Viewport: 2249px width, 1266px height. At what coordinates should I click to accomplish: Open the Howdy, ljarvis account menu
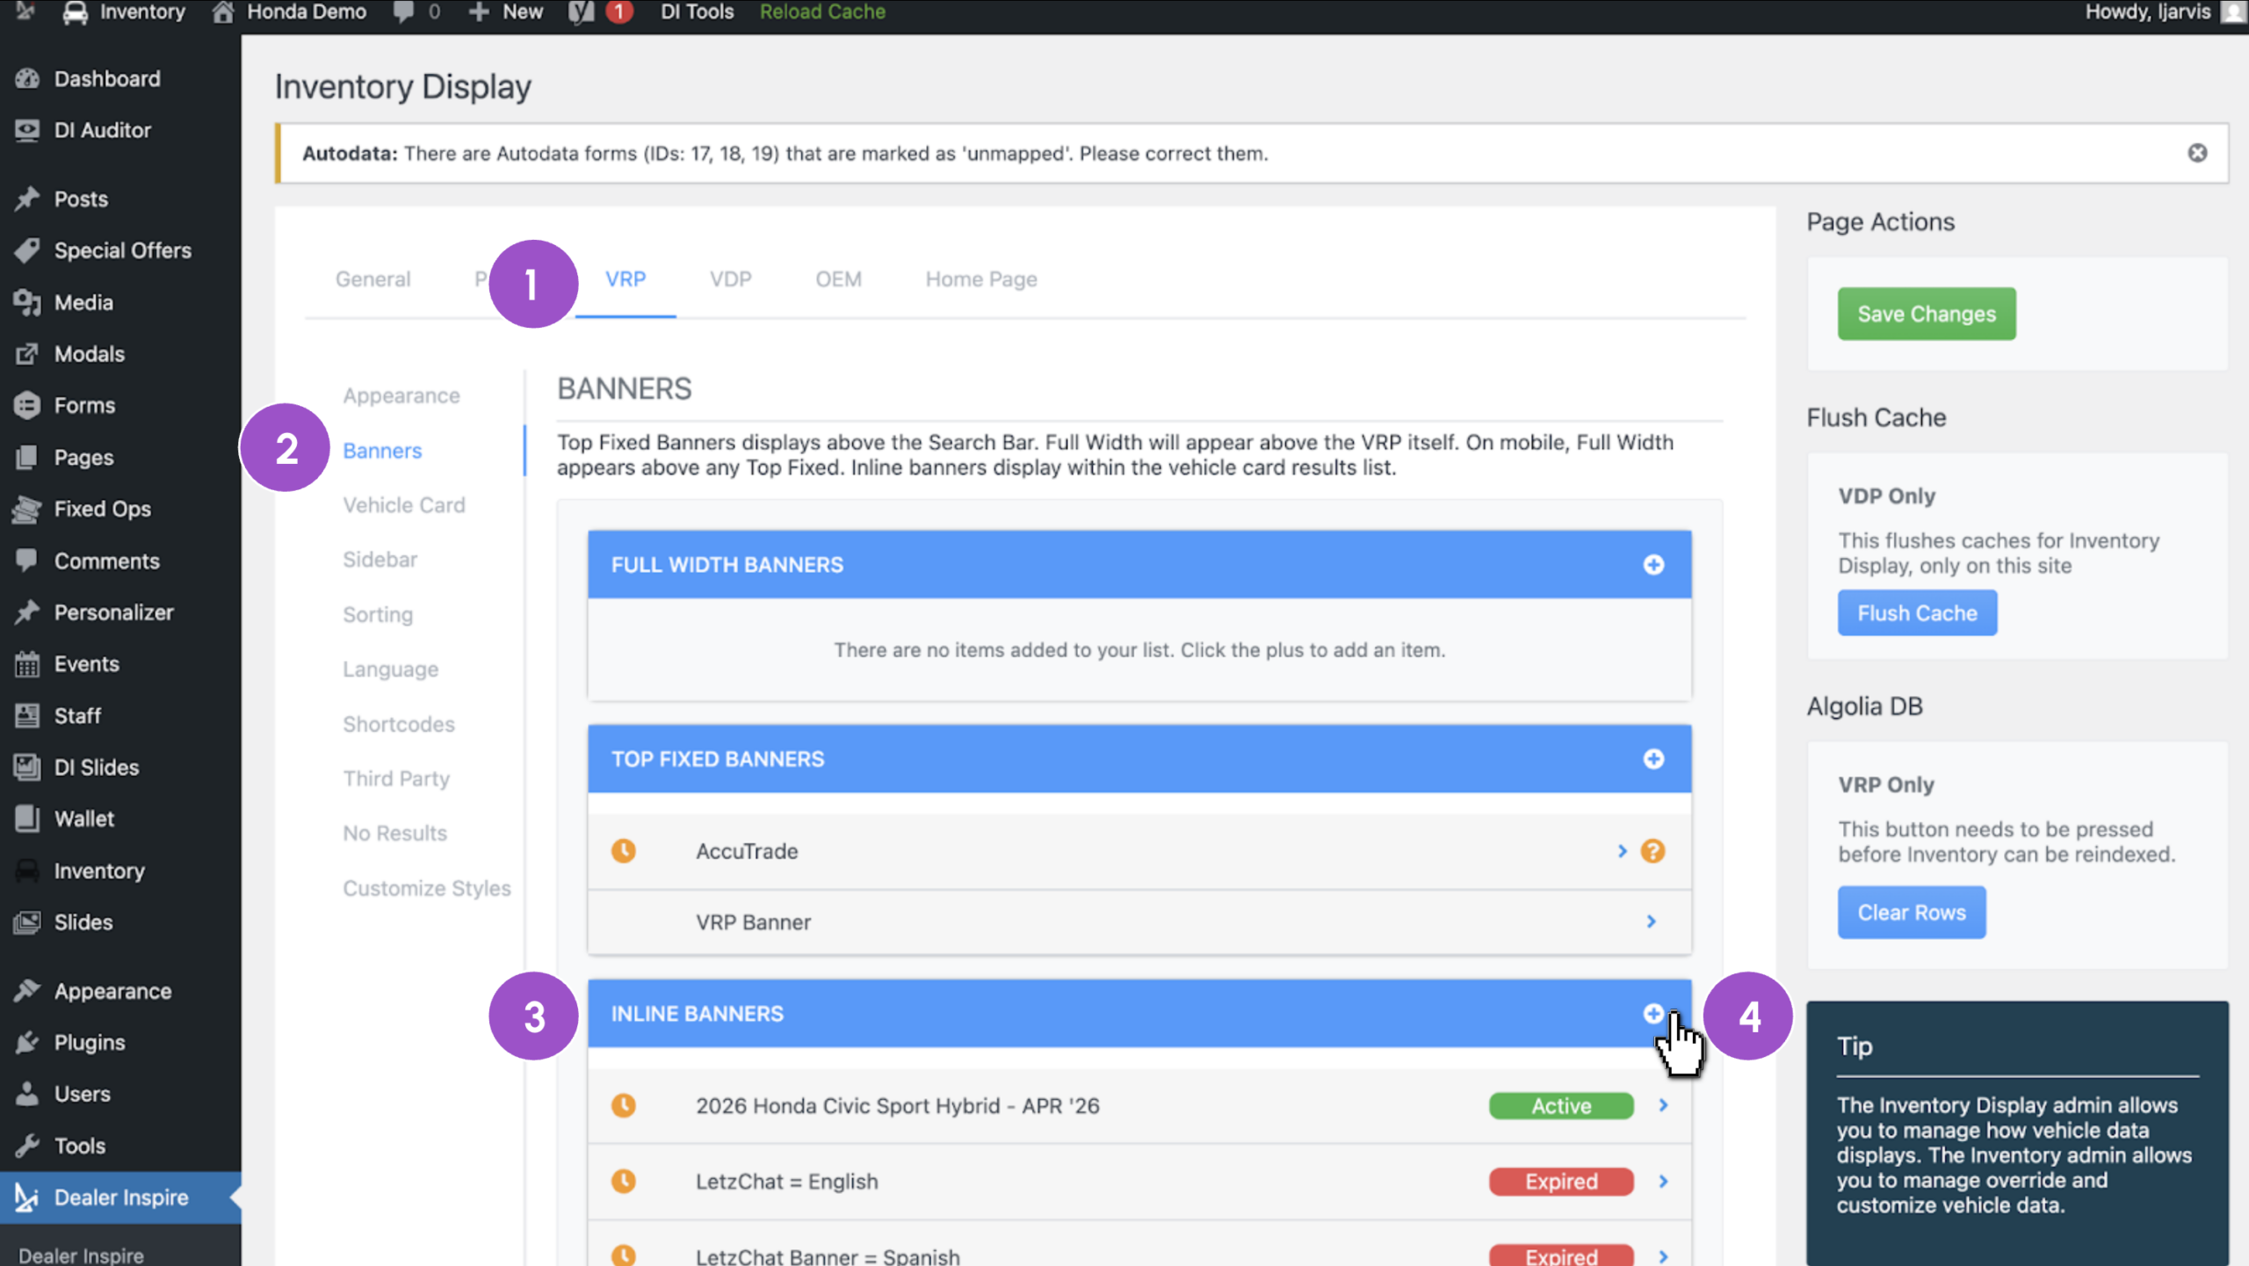coord(2163,12)
